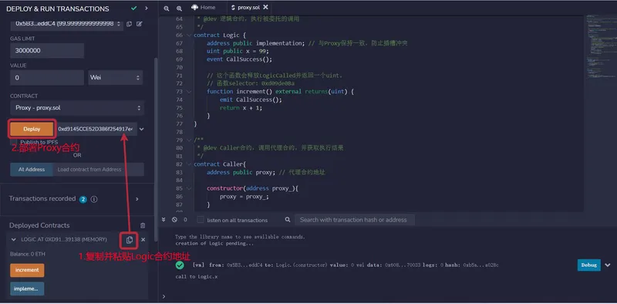Remove the deployed LOGIC contract instance
617x304 pixels.
click(143, 239)
